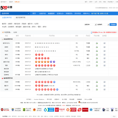Image resolution: width=118 pixels, height=118 pixels.
Task: Click the 请登录 link in top bar
Action: [x=11, y=2]
